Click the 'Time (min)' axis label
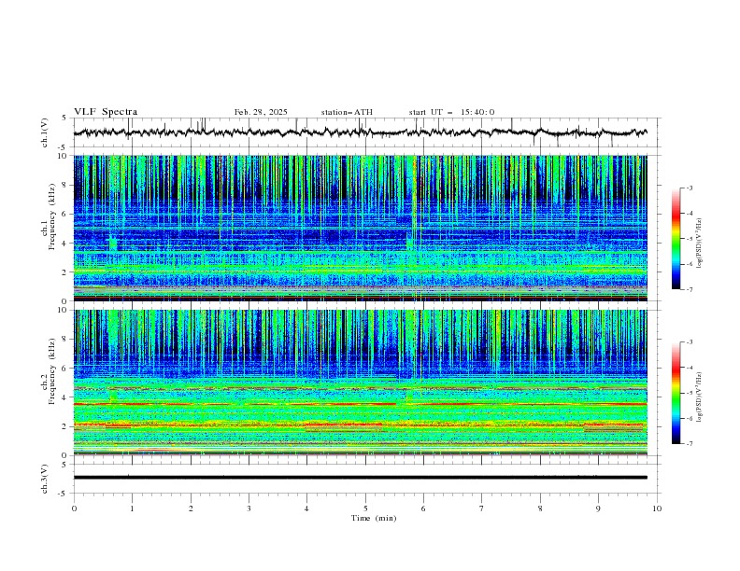Image resolution: width=740 pixels, height=571 pixels. coord(374,518)
